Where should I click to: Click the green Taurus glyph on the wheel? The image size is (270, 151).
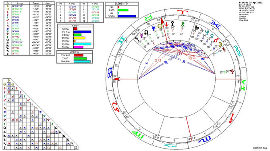(149, 18)
